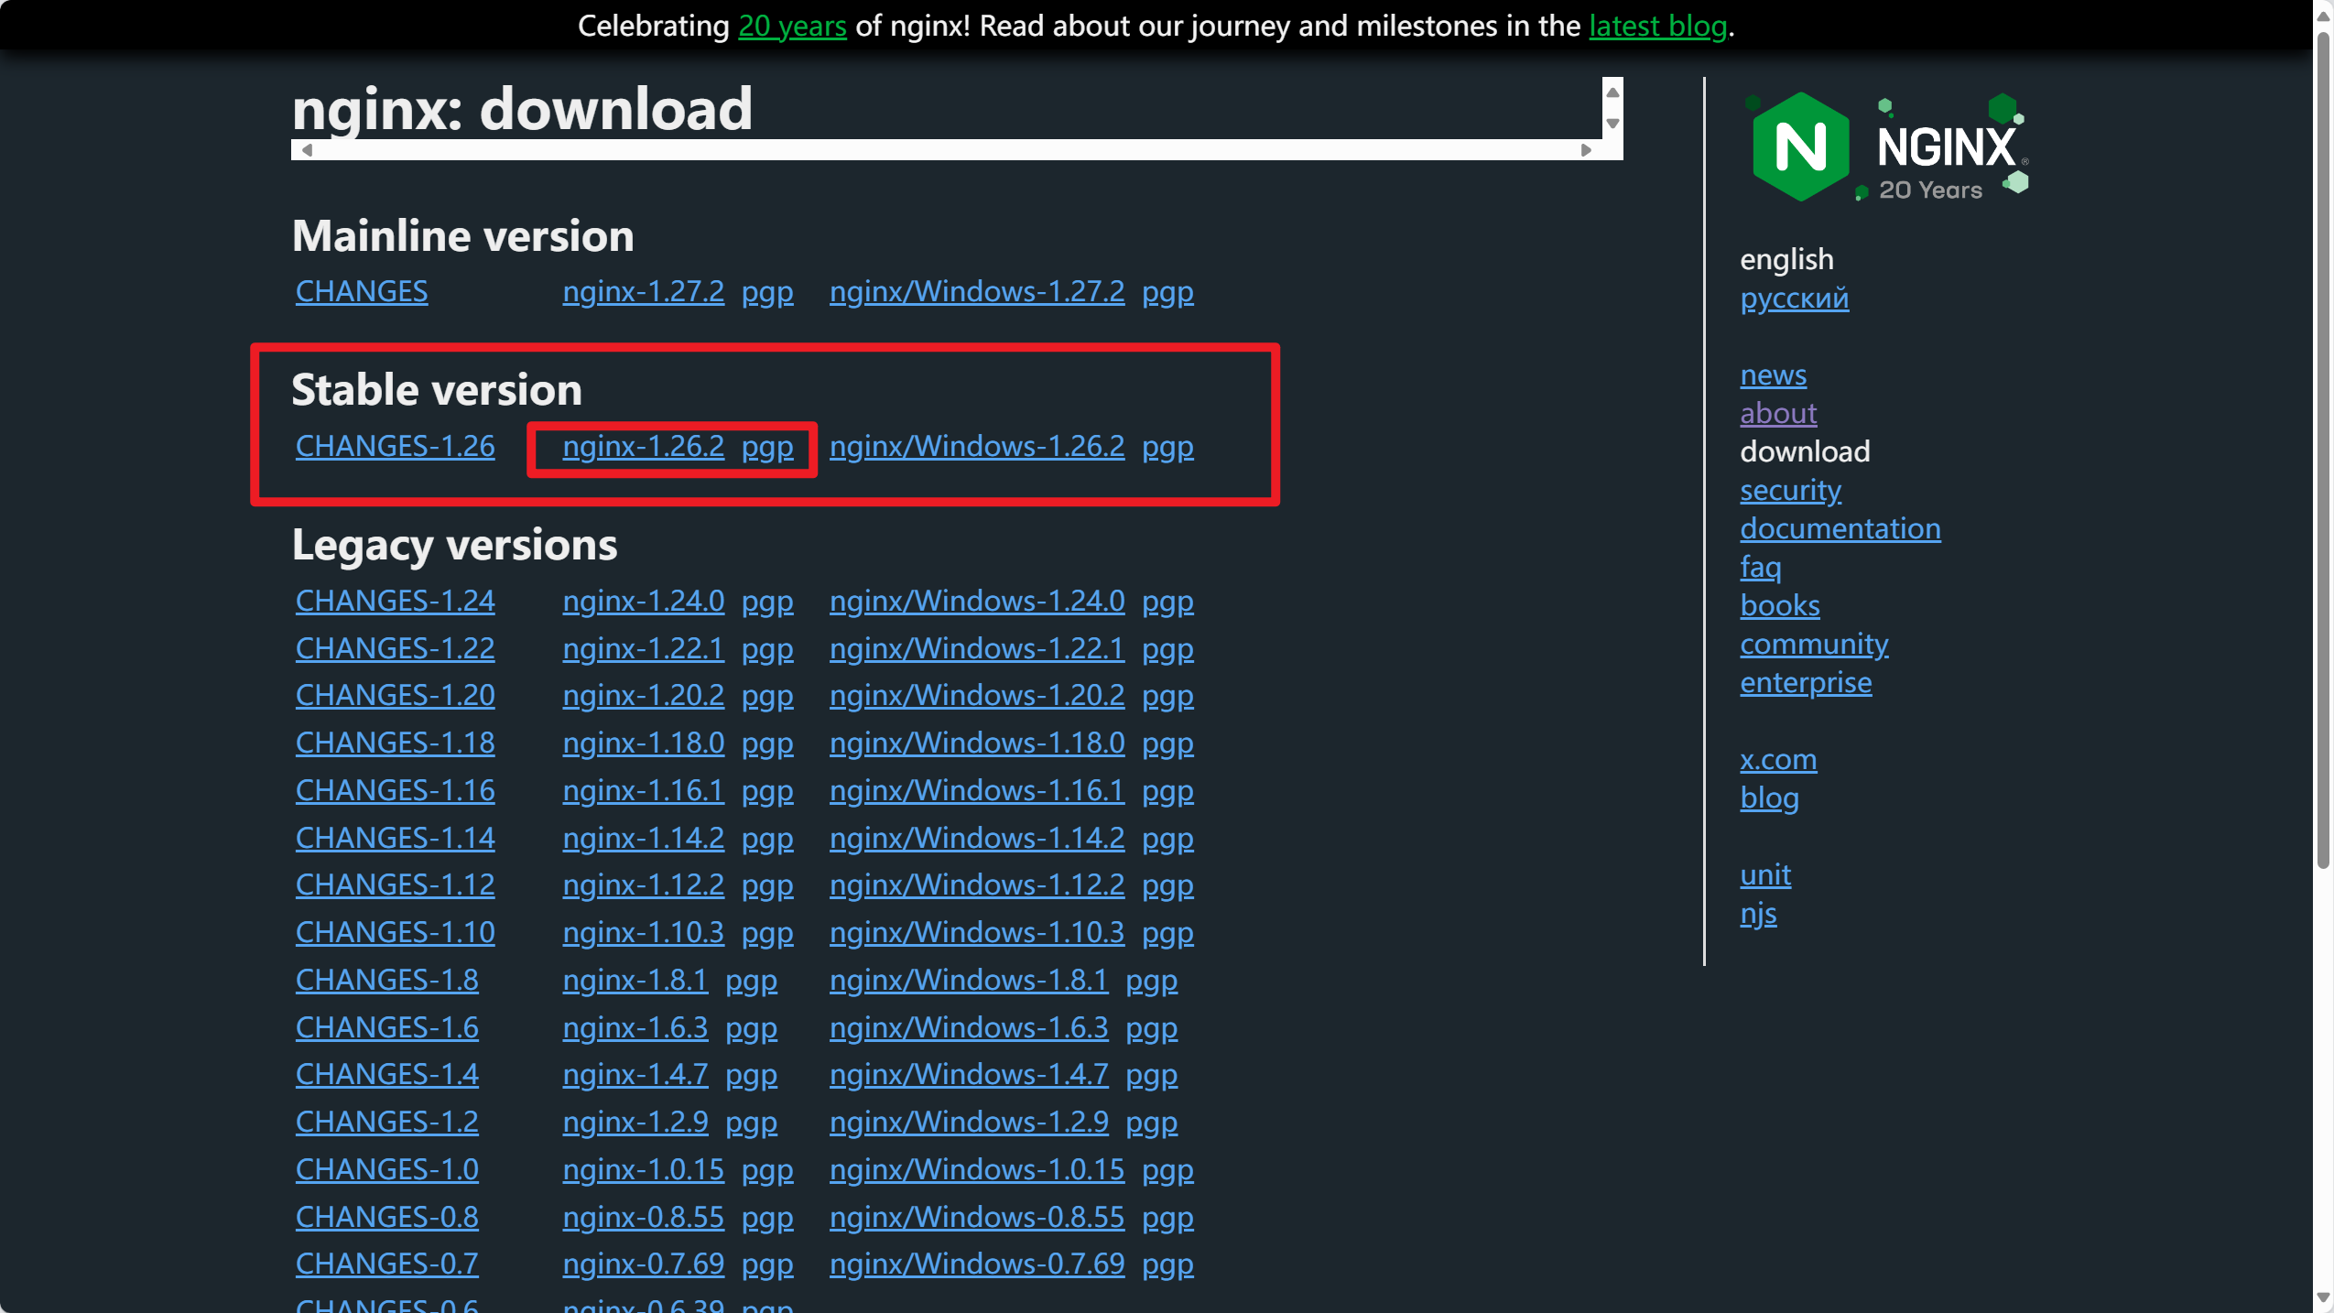Image resolution: width=2334 pixels, height=1313 pixels.
Task: Open the documentation sidebar link
Action: (x=1840, y=529)
